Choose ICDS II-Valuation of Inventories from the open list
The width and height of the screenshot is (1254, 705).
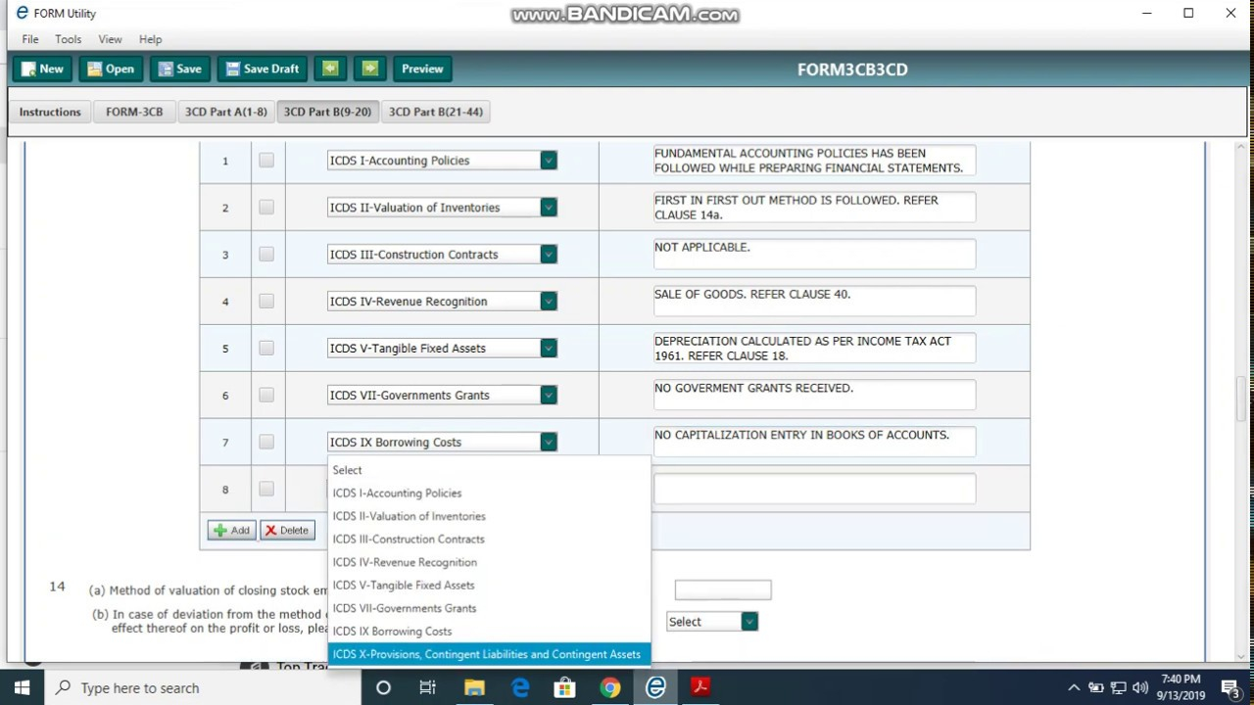[489, 516]
